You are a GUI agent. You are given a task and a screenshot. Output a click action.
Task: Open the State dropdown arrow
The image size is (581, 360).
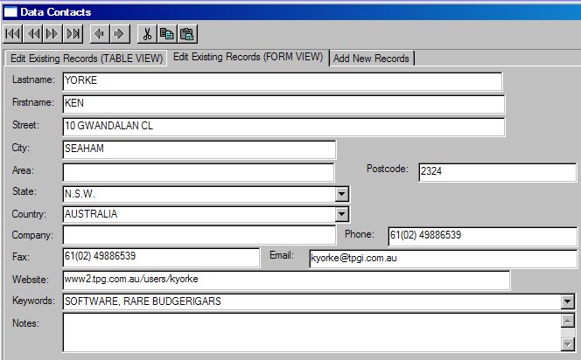(x=341, y=194)
